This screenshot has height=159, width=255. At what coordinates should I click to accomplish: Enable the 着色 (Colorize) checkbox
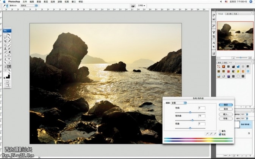(220, 131)
